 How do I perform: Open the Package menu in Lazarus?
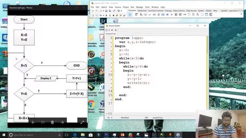(139, 7)
